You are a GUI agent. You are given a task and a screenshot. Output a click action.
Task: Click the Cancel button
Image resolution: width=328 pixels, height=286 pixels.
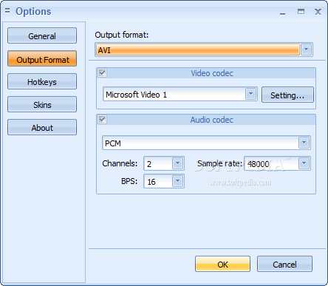point(284,264)
